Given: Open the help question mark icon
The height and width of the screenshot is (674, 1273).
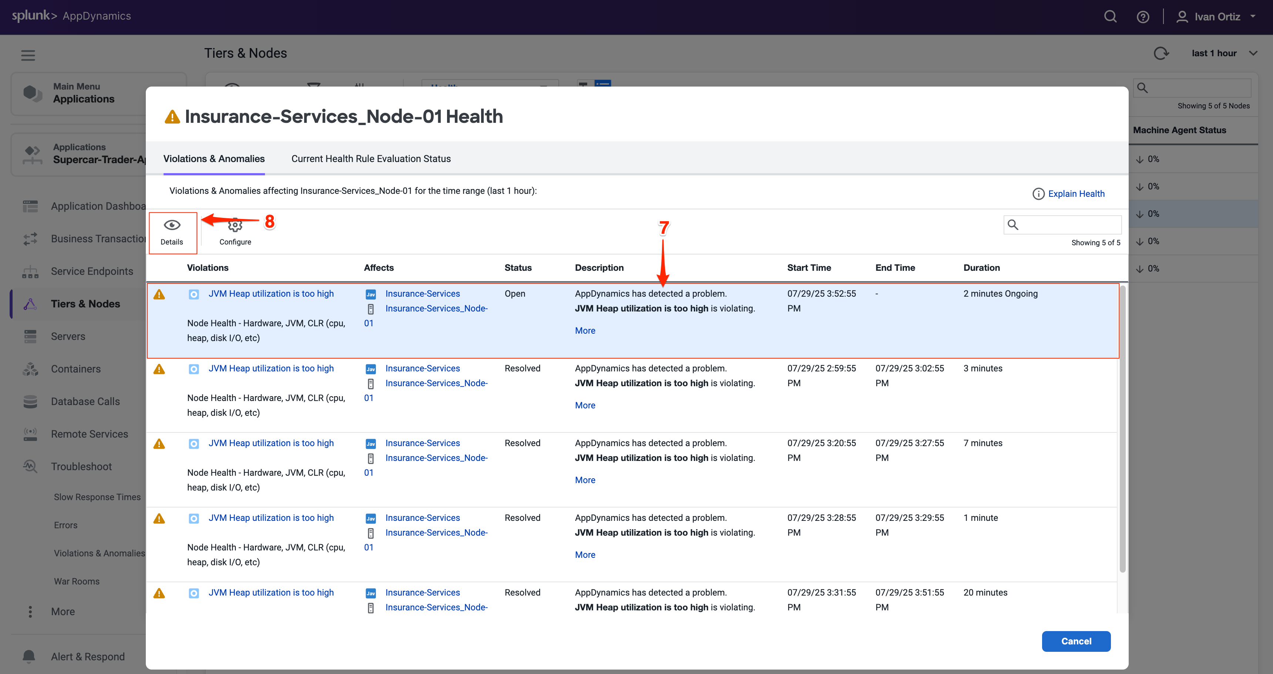Looking at the screenshot, I should tap(1142, 17).
